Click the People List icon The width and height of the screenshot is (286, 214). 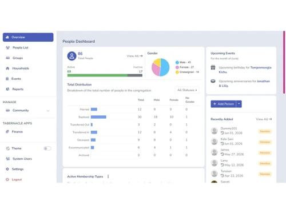click(7, 47)
